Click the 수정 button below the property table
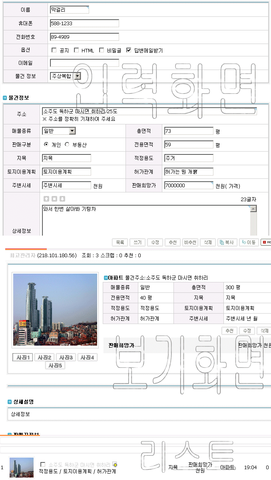The image size is (271, 480). (x=247, y=331)
